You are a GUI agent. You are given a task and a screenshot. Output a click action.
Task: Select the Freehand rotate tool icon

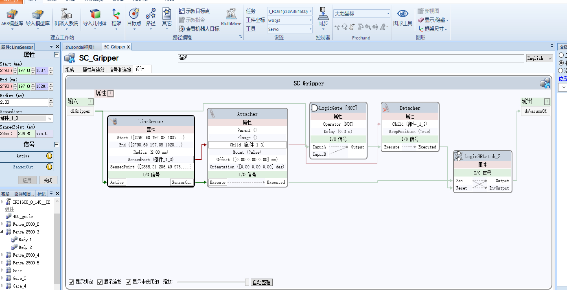point(345,27)
